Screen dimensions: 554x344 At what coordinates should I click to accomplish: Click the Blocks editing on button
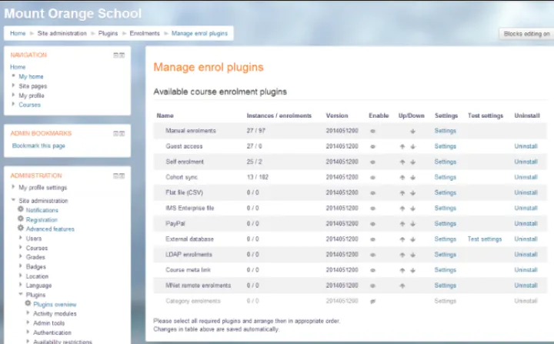point(526,34)
